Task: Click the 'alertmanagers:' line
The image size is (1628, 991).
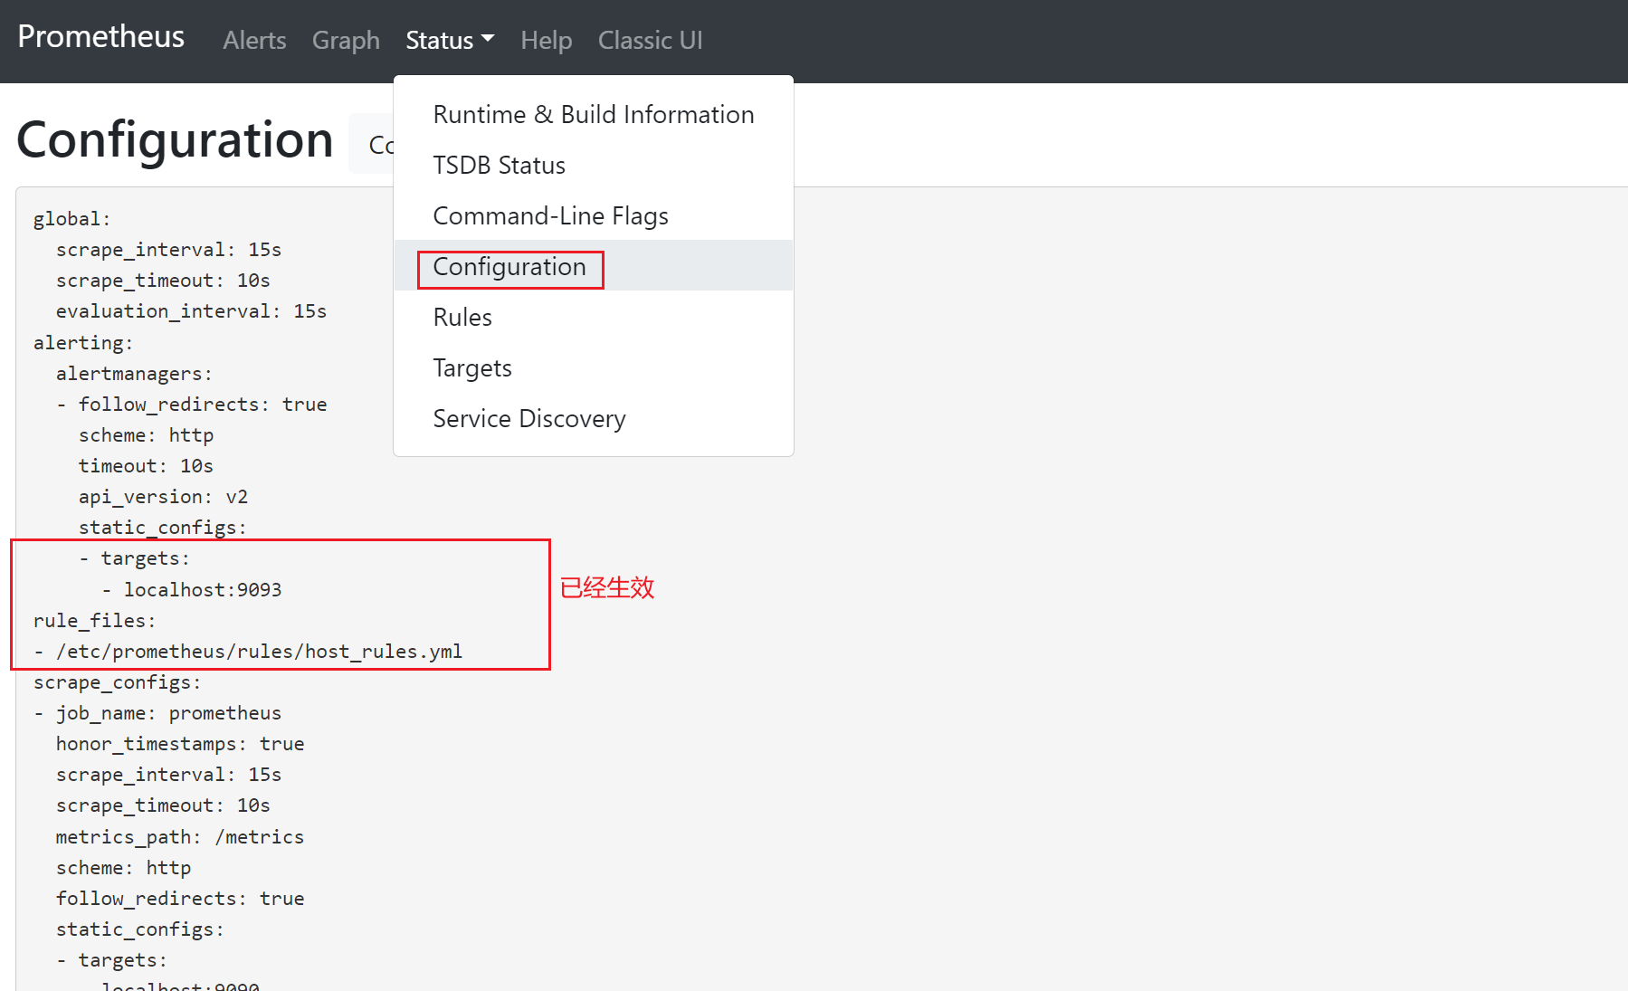Action: tap(134, 374)
